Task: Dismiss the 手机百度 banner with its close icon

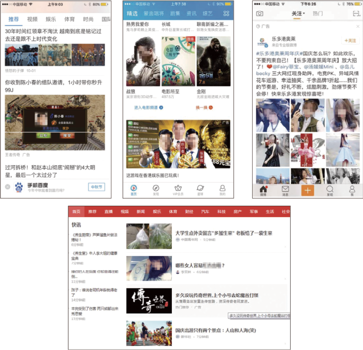Action: tap(7, 187)
